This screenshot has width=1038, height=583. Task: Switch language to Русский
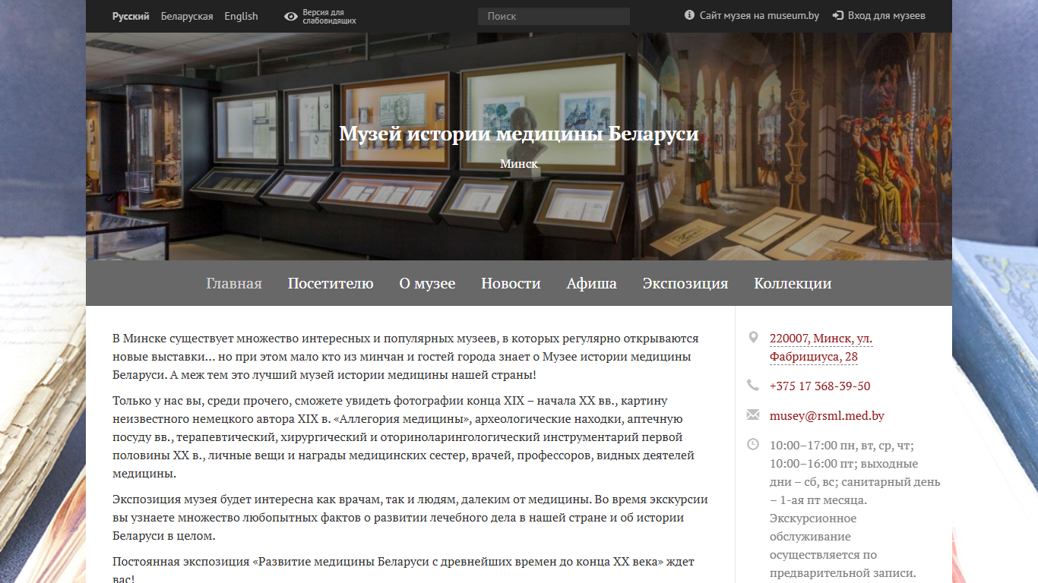point(131,16)
